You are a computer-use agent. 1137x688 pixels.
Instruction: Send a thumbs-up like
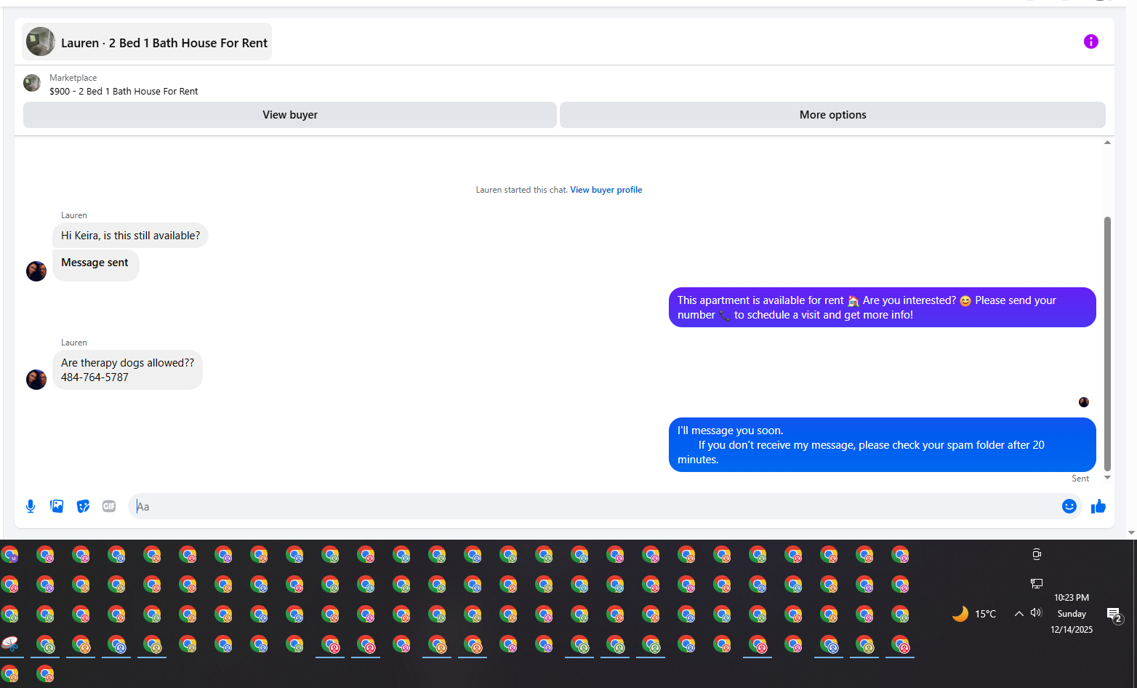[x=1098, y=506]
